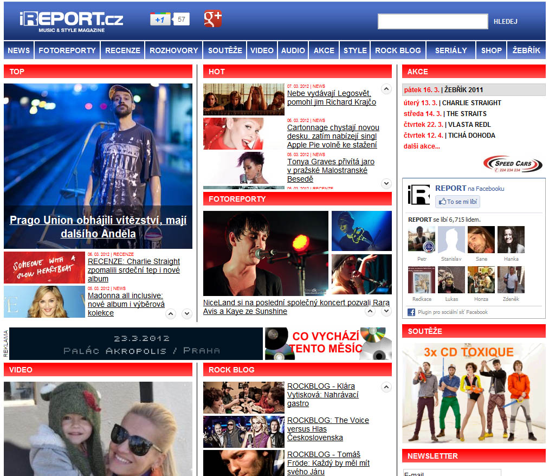Open Cartonnage Apple Pie article link
The image size is (549, 476).
click(333, 136)
